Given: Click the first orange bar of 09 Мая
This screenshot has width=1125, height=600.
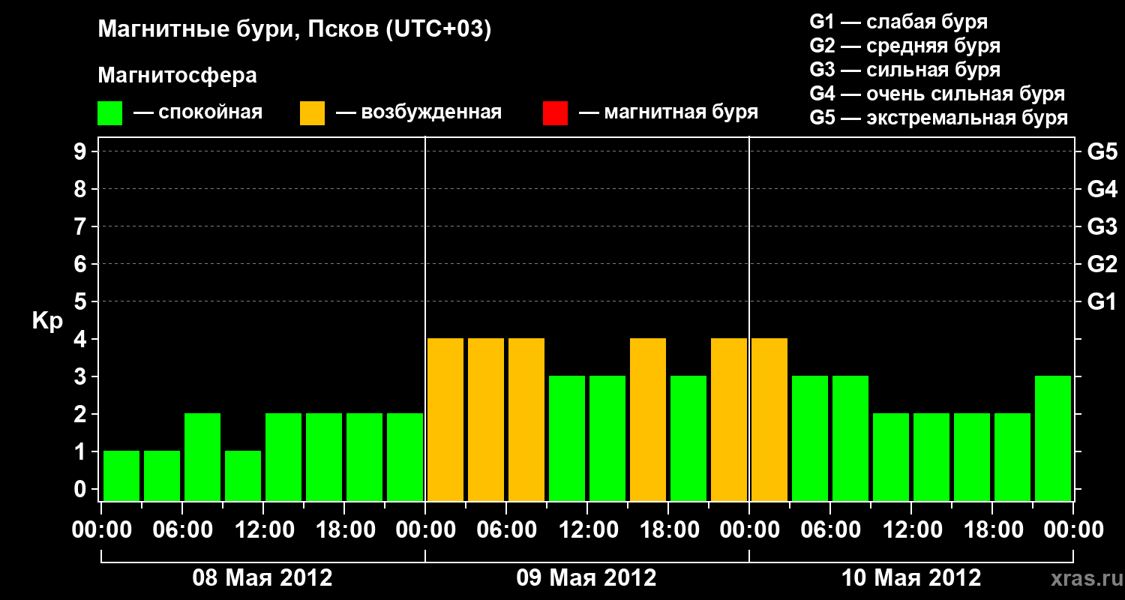Looking at the screenshot, I should tap(445, 419).
